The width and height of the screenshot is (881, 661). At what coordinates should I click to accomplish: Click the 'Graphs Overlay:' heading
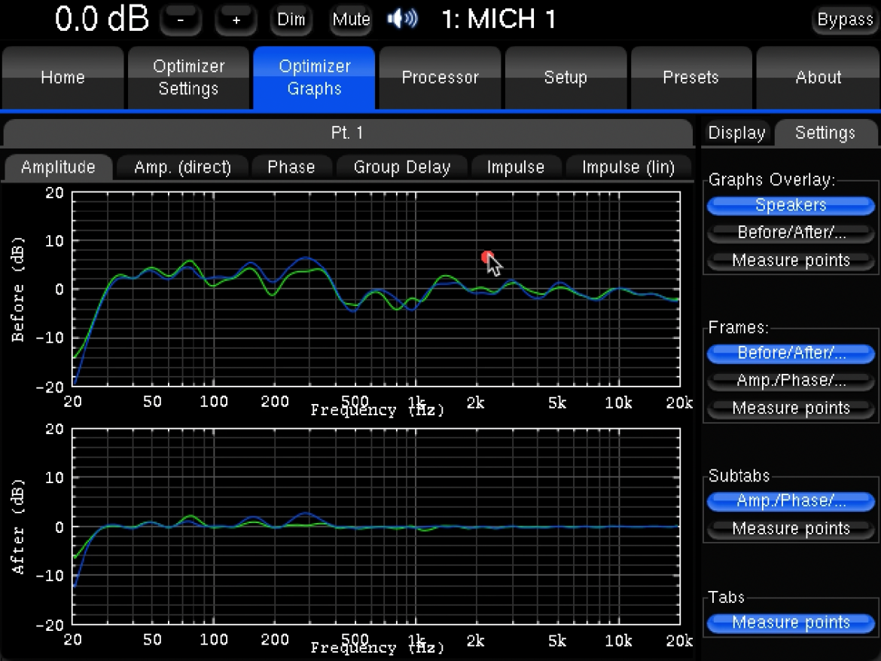click(771, 180)
